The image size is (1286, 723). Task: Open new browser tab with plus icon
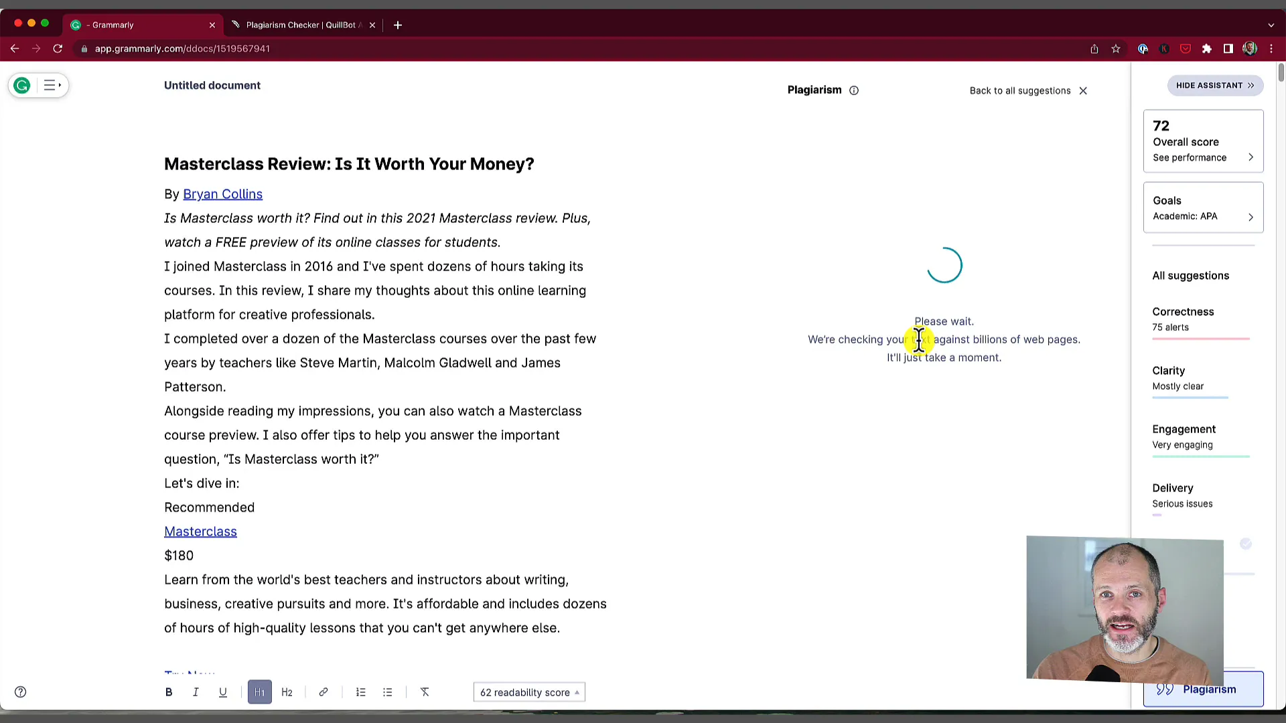(398, 25)
